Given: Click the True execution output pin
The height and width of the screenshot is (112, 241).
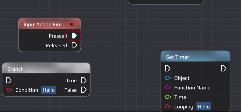Looking at the screenshot, I should pos(84,80).
